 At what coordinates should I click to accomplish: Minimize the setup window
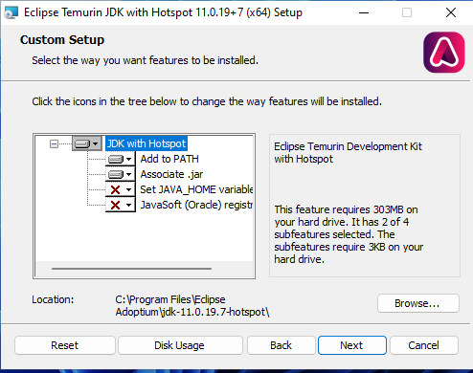(364, 12)
